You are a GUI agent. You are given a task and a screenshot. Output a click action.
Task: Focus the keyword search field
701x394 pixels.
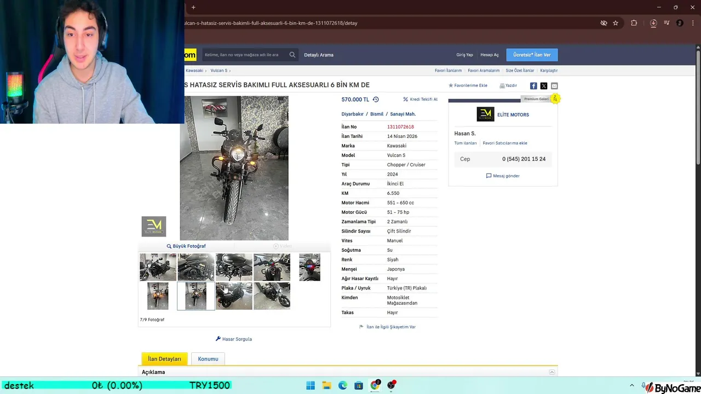click(x=245, y=55)
